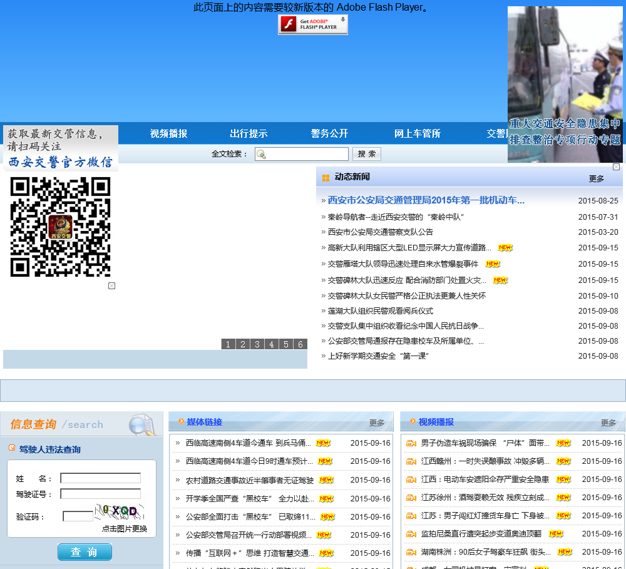626x569 pixels.
Task: Open 开学季全国严查黑校车 全力以赴
Action: tap(250, 499)
